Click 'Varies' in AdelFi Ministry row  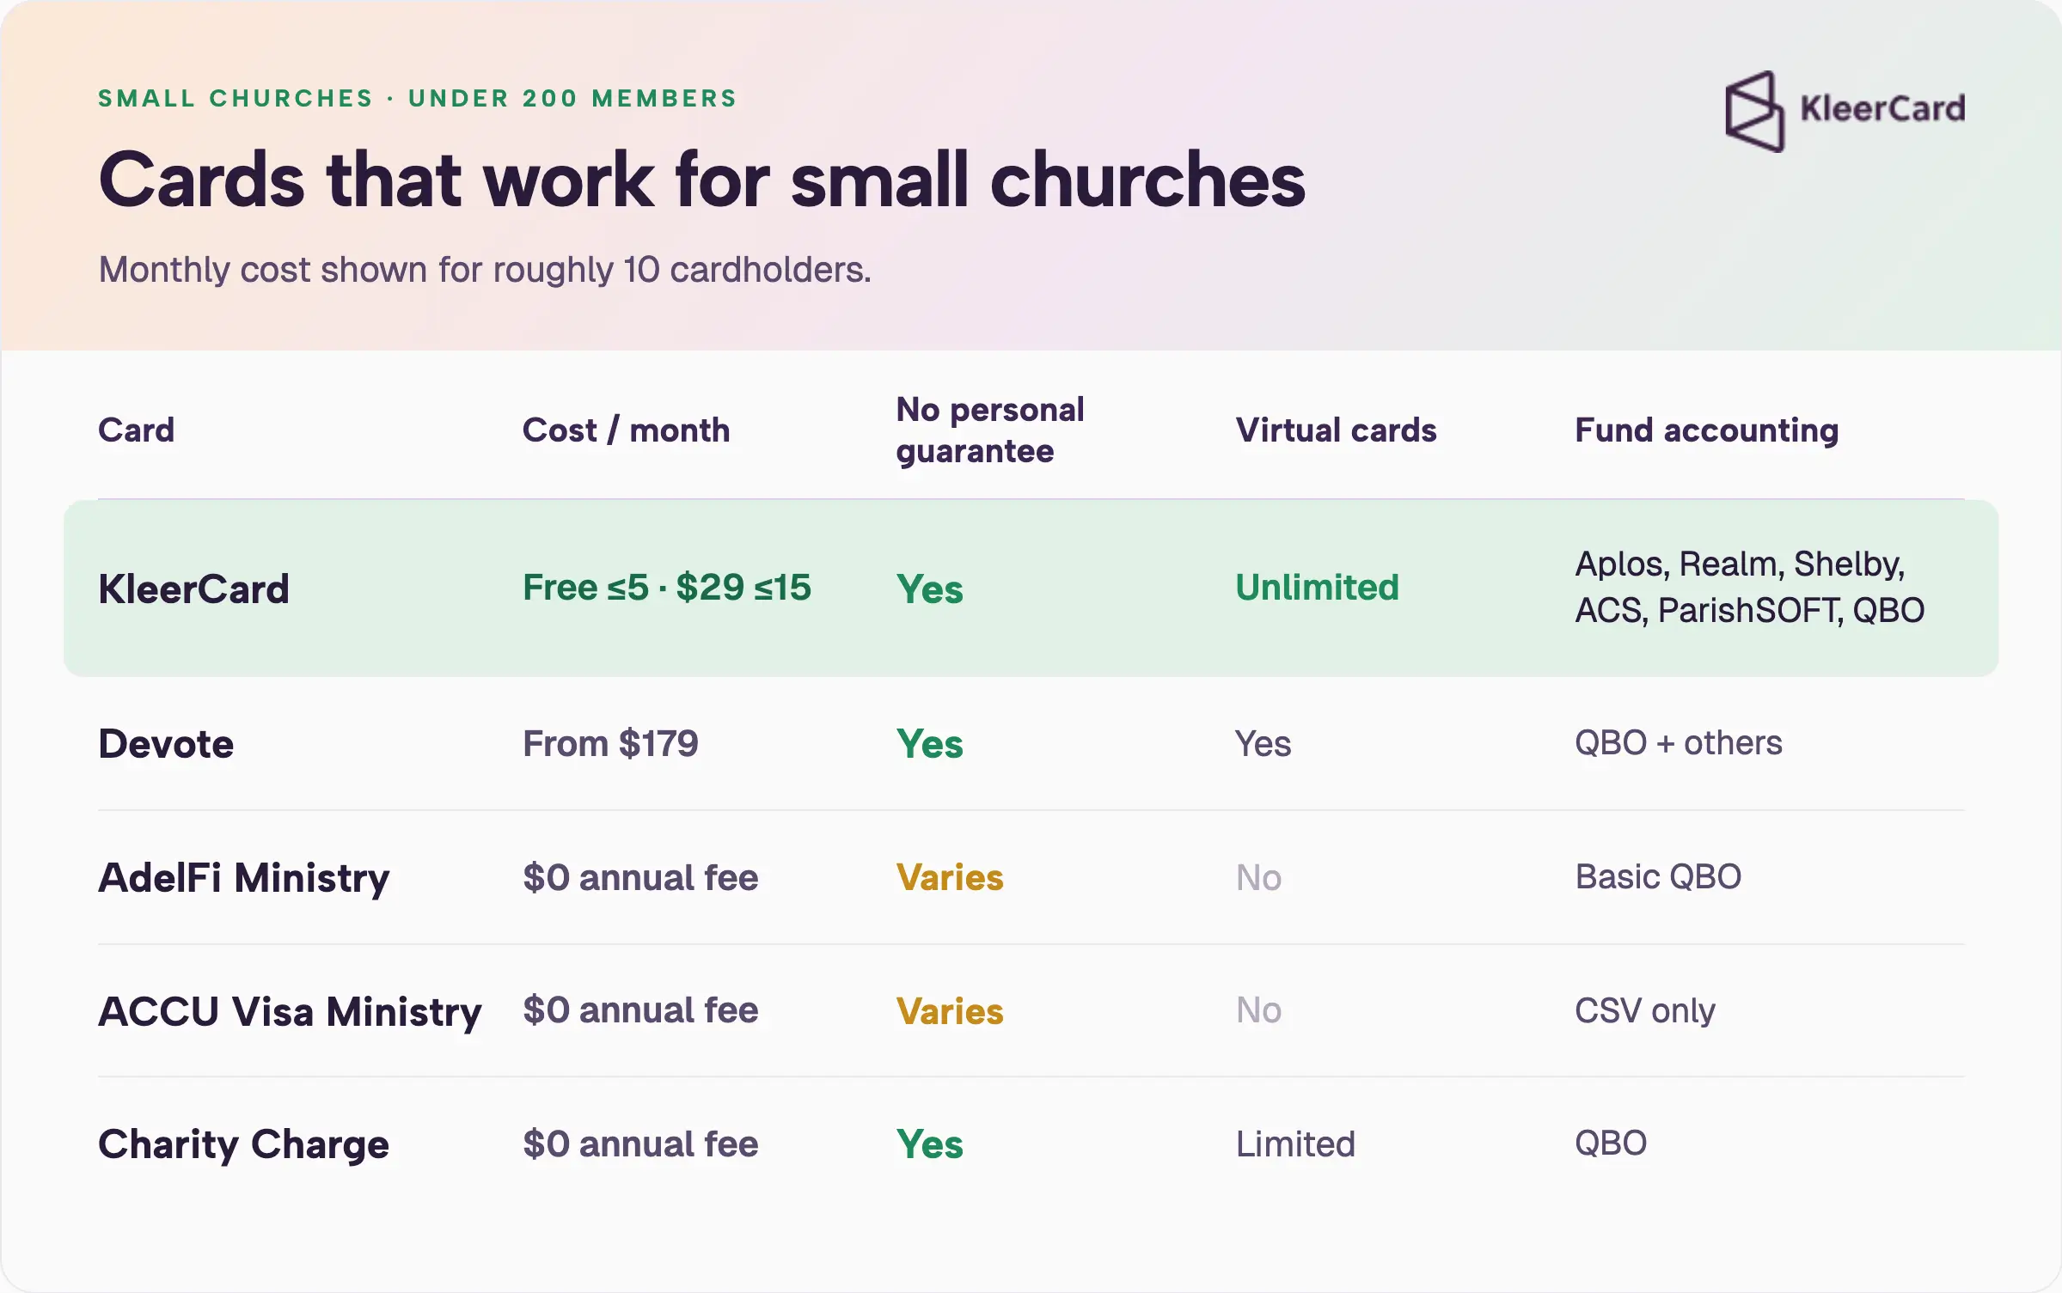949,878
